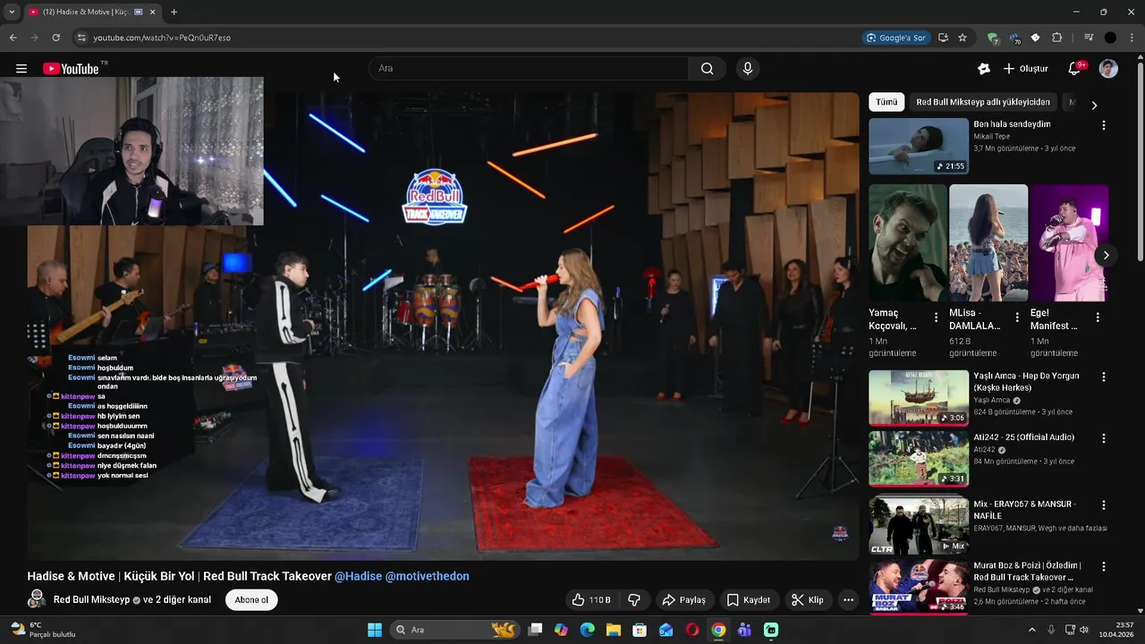Open more actions three-dot menu under video
1145x644 pixels.
(x=848, y=600)
